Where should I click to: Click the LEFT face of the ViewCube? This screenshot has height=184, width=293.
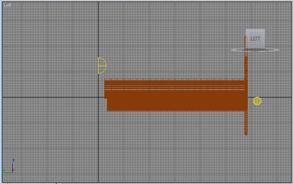coord(255,39)
